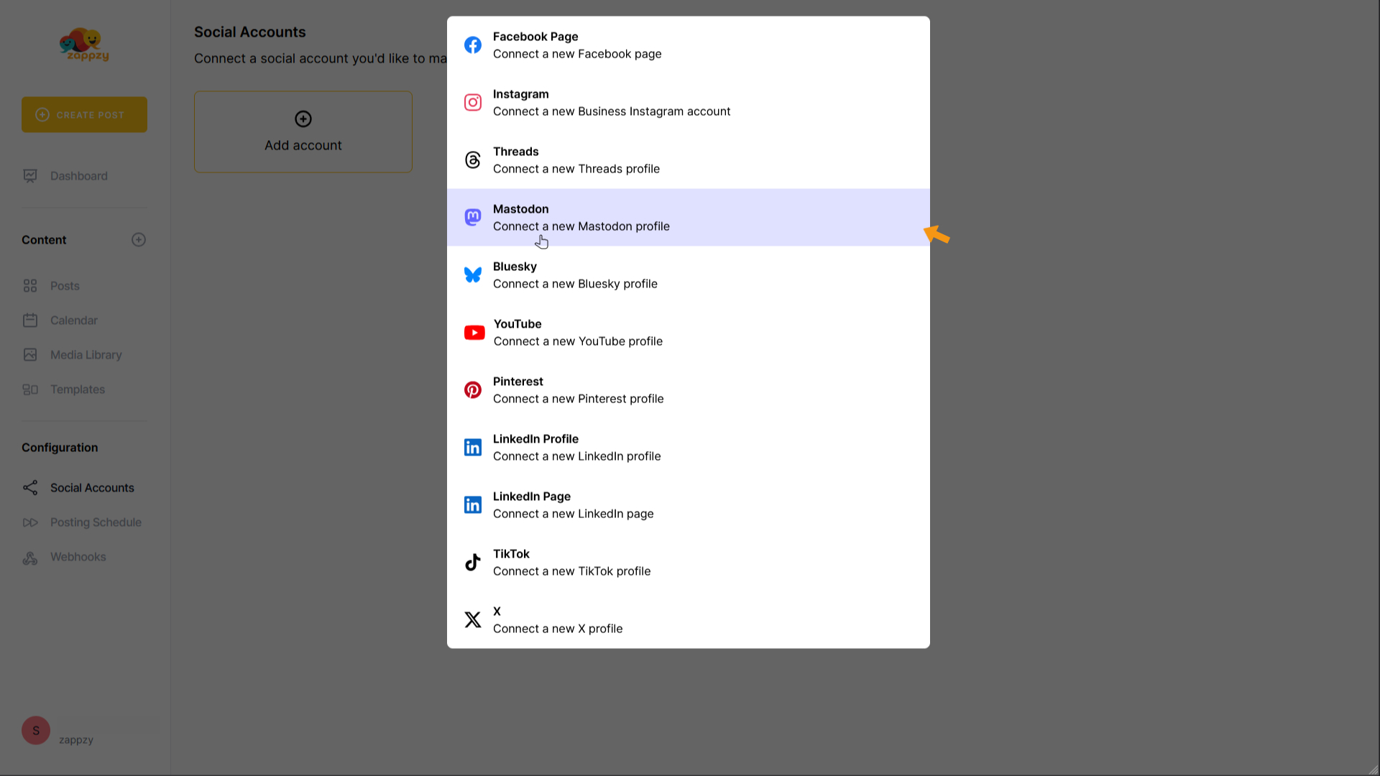Choose TikTok profile option
This screenshot has height=776, width=1380.
point(689,563)
